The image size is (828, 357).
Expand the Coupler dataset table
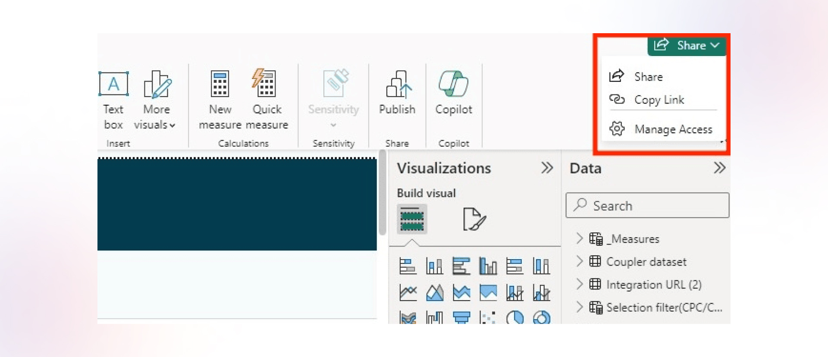[580, 261]
